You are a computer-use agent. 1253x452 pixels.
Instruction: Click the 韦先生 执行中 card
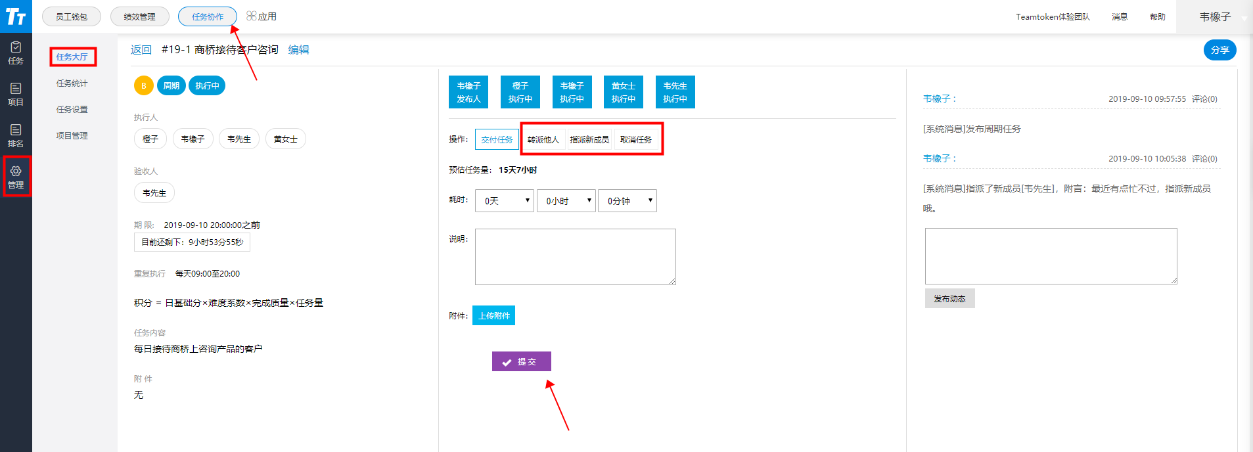pos(675,92)
